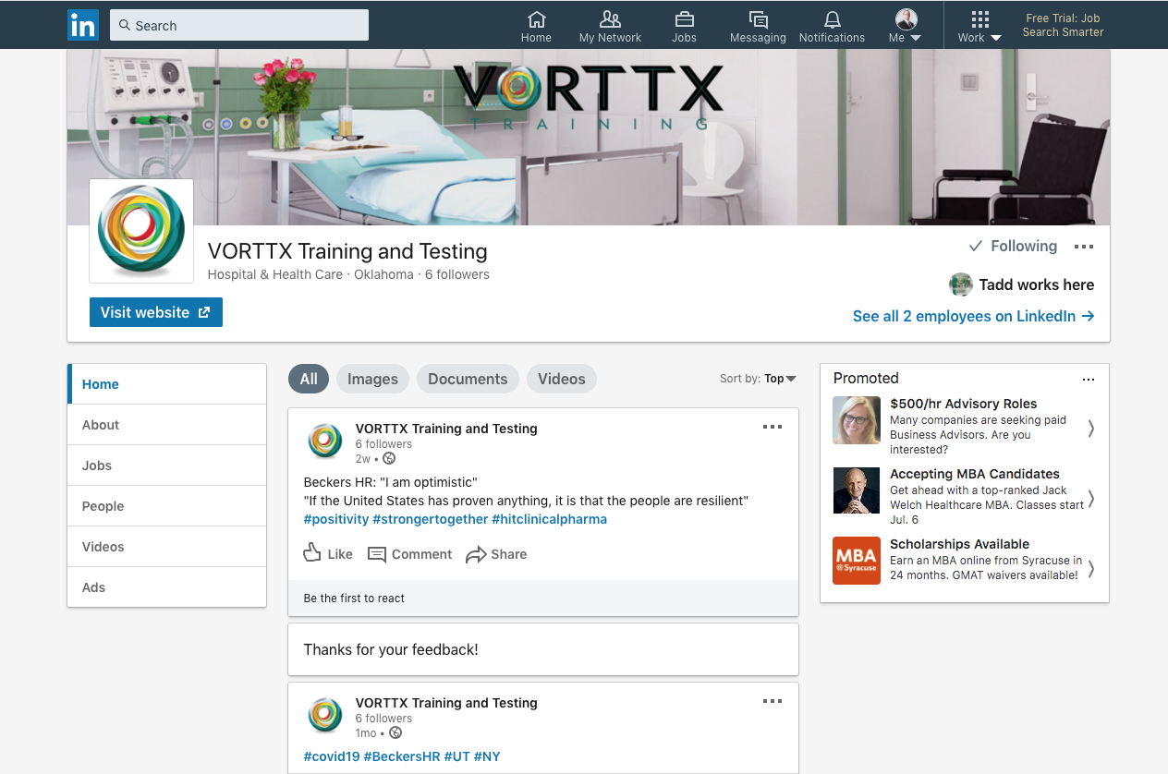Share the Beckers HR post
1168x774 pixels.
[496, 554]
